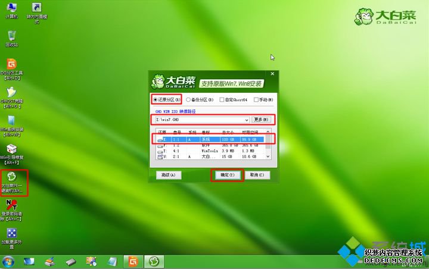This screenshot has width=429, height=269.
Task: Expand the image path dropdown arrow
Action: tap(246, 120)
